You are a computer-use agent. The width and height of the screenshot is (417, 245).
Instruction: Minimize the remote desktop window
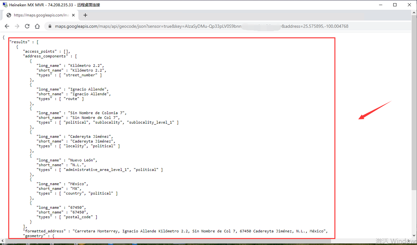click(x=380, y=5)
